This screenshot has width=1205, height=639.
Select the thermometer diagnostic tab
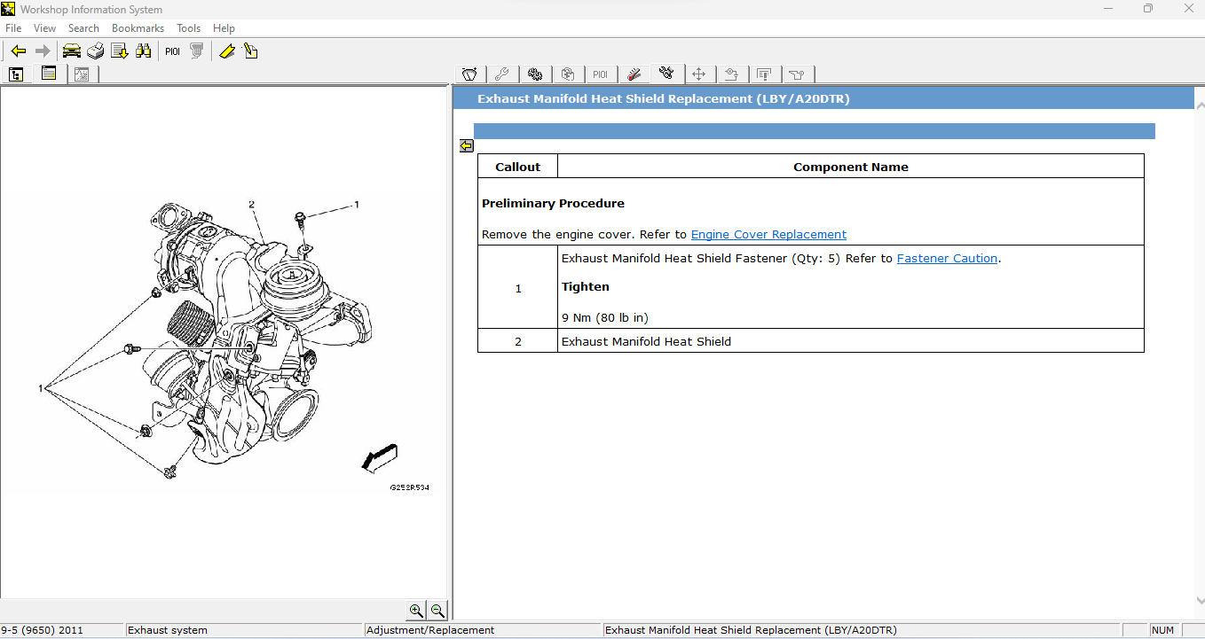tap(634, 74)
